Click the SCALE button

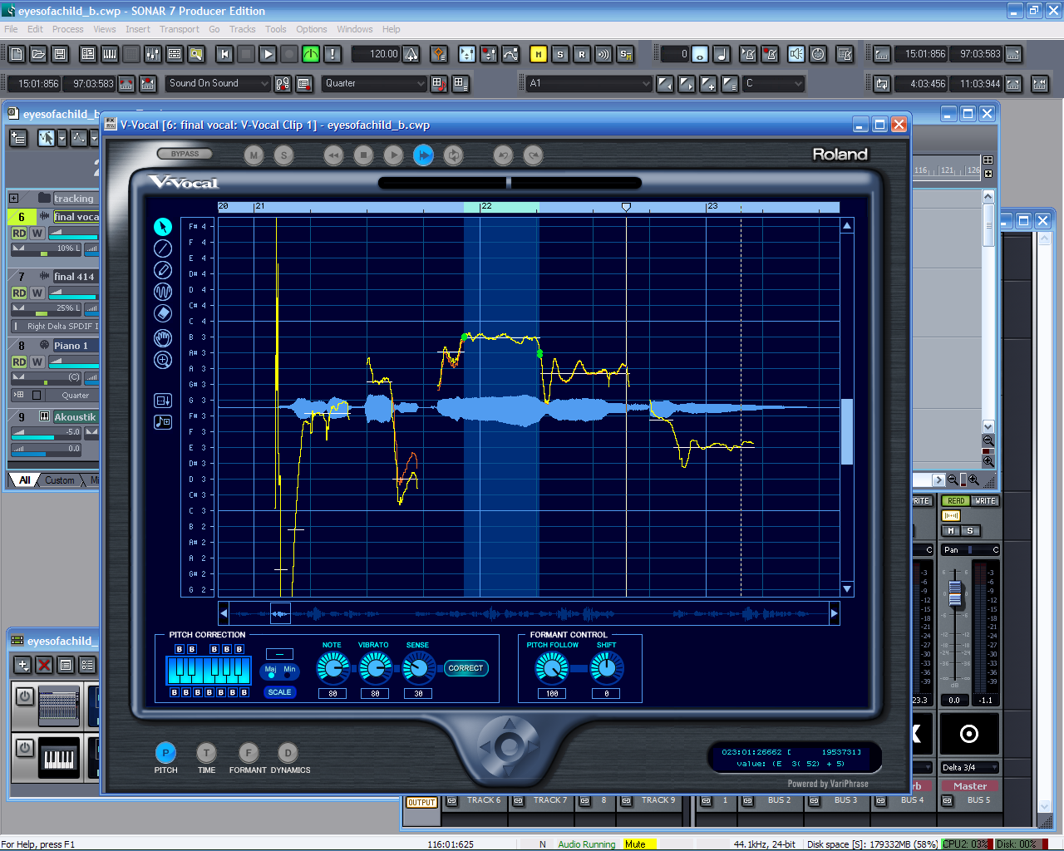pyautogui.click(x=279, y=692)
